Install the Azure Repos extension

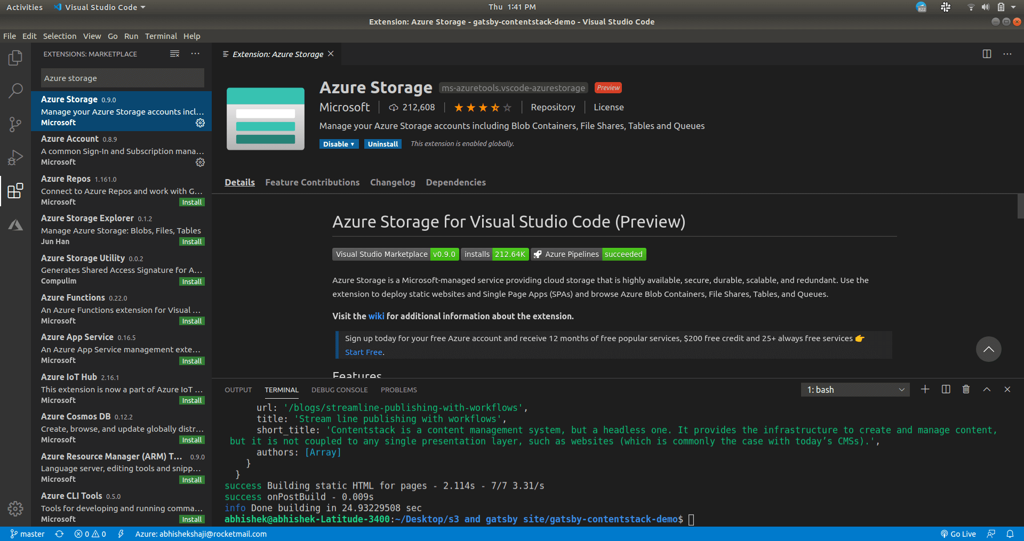pyautogui.click(x=192, y=202)
